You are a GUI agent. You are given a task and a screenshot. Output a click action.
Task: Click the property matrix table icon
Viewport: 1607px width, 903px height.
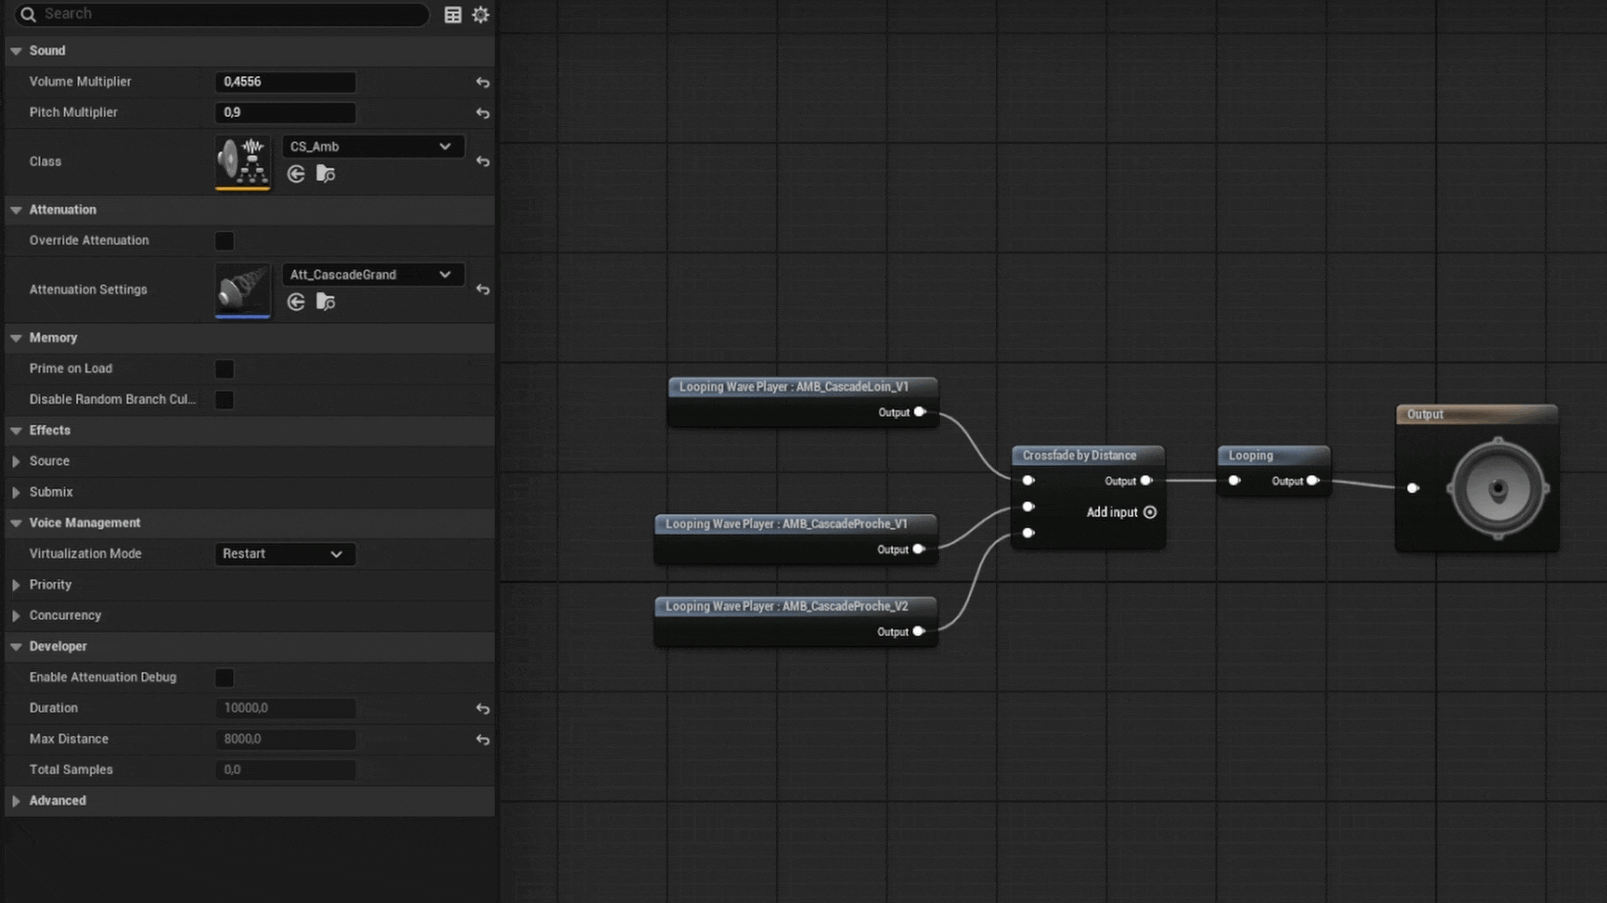[x=453, y=15]
